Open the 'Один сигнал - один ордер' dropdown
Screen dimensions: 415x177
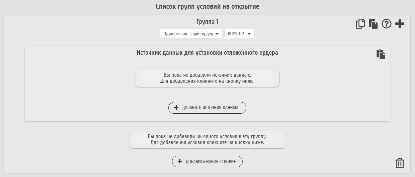[191, 34]
